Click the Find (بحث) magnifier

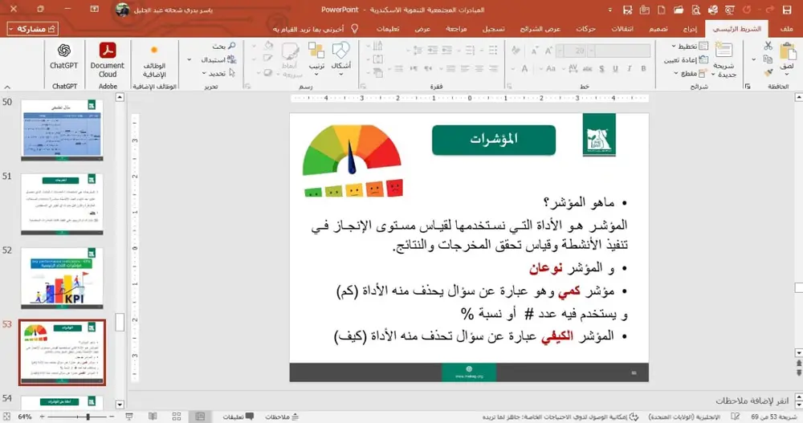[x=231, y=46]
